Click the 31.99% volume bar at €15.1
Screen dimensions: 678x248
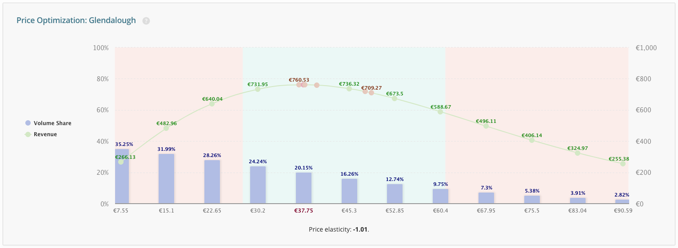pyautogui.click(x=166, y=179)
